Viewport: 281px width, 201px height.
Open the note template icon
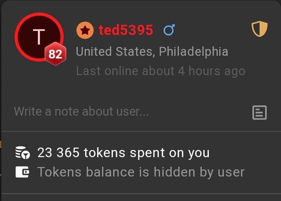click(260, 113)
